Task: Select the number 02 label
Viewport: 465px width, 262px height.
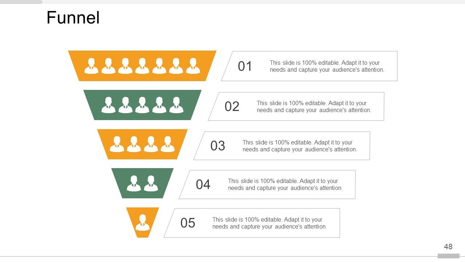Action: click(232, 107)
